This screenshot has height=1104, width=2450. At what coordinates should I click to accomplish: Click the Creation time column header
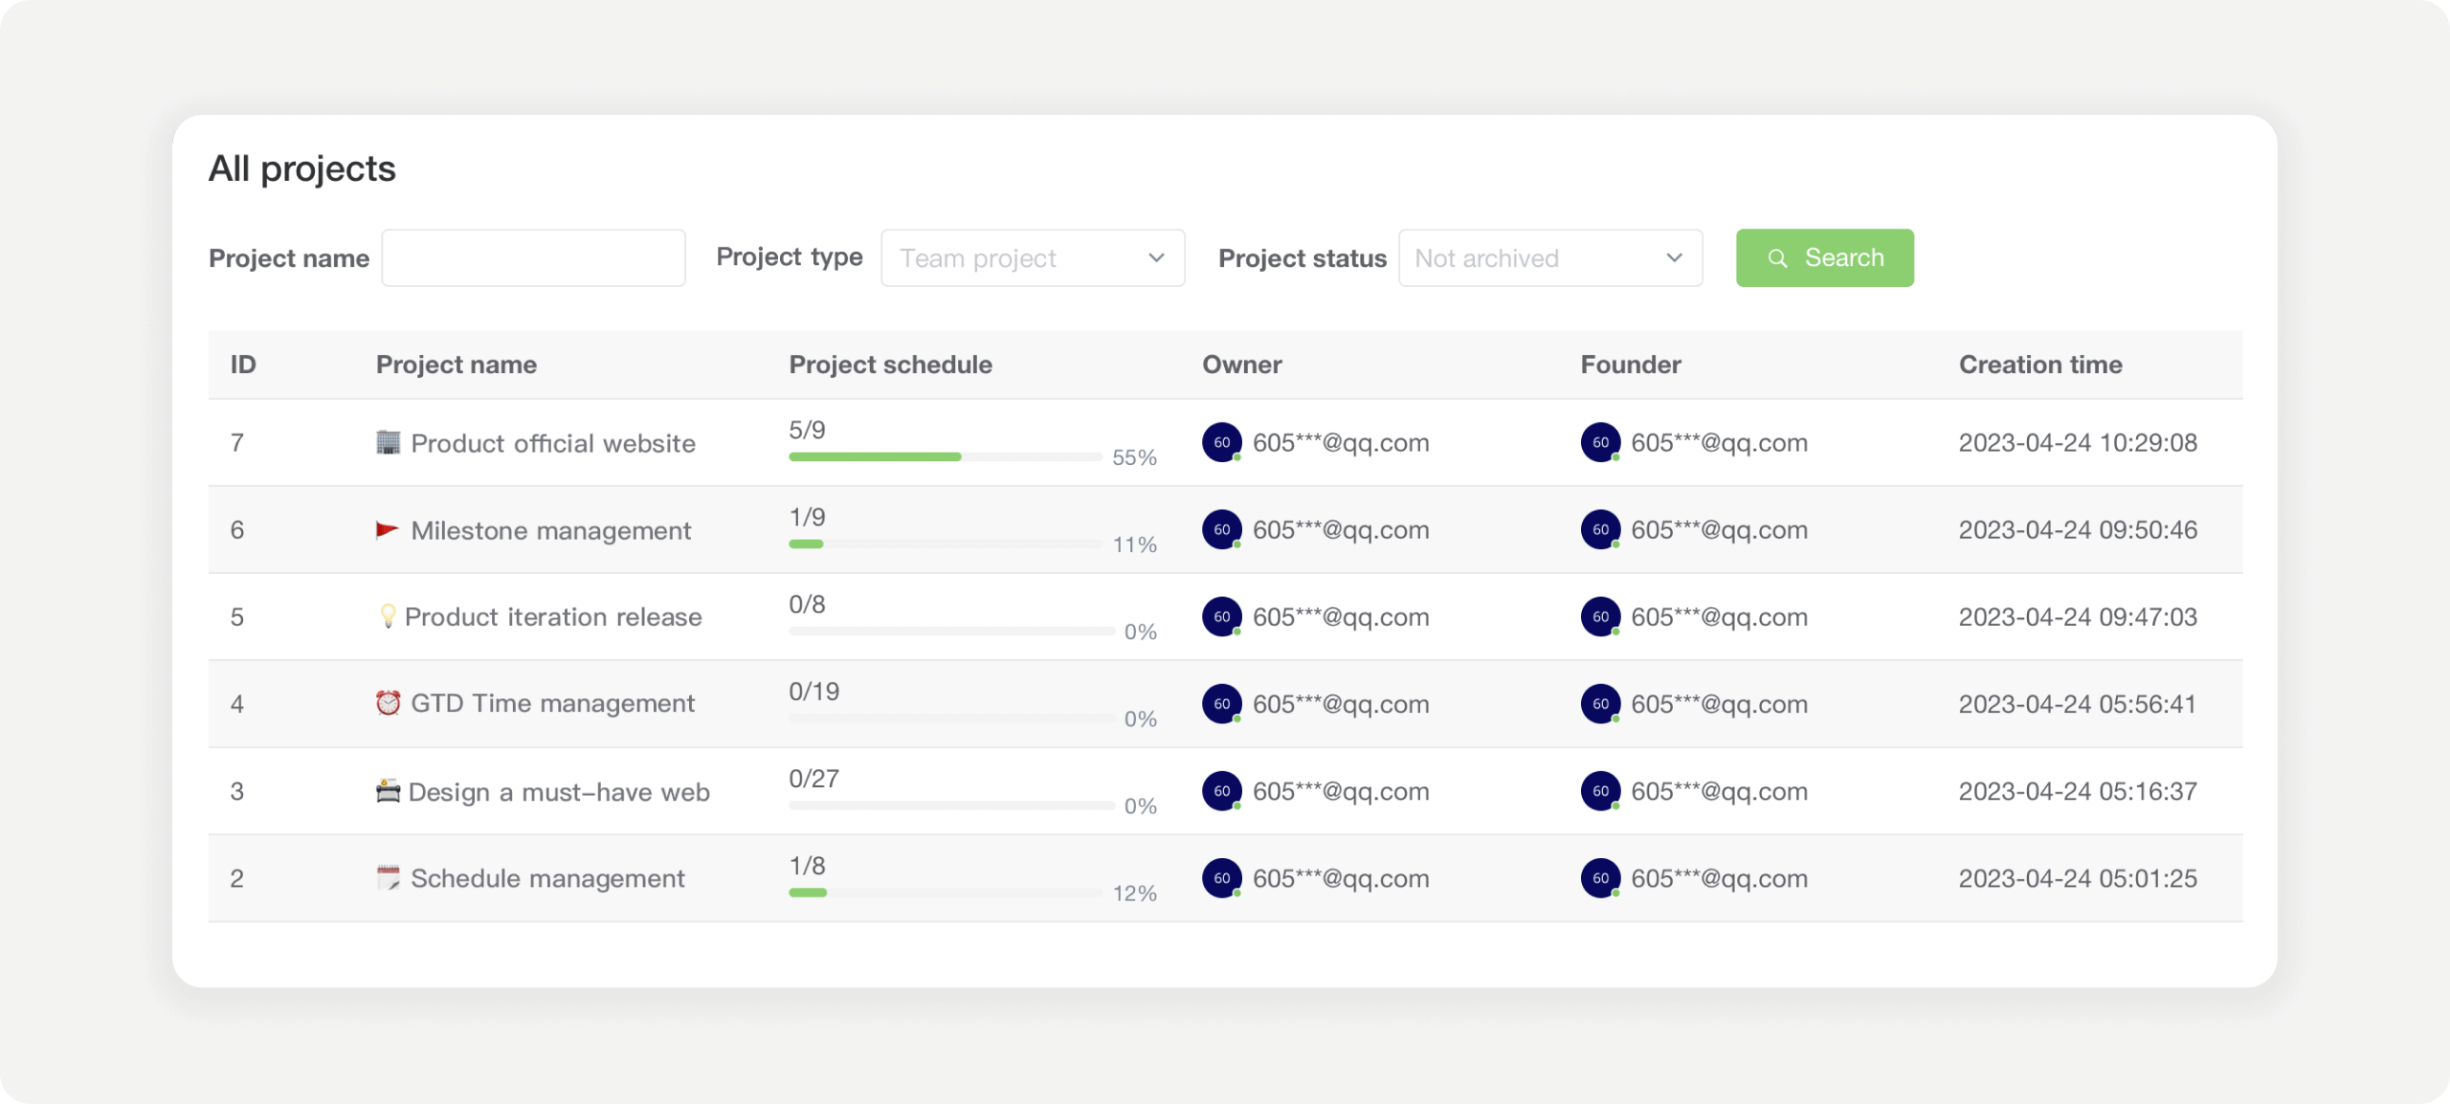pos(2039,364)
